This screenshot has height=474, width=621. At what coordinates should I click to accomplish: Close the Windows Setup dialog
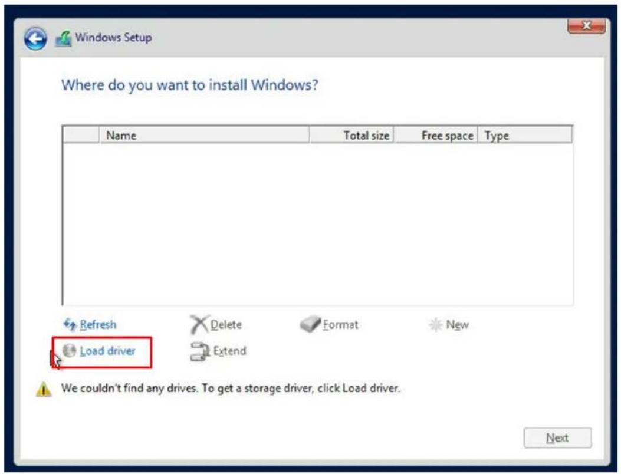tap(586, 26)
